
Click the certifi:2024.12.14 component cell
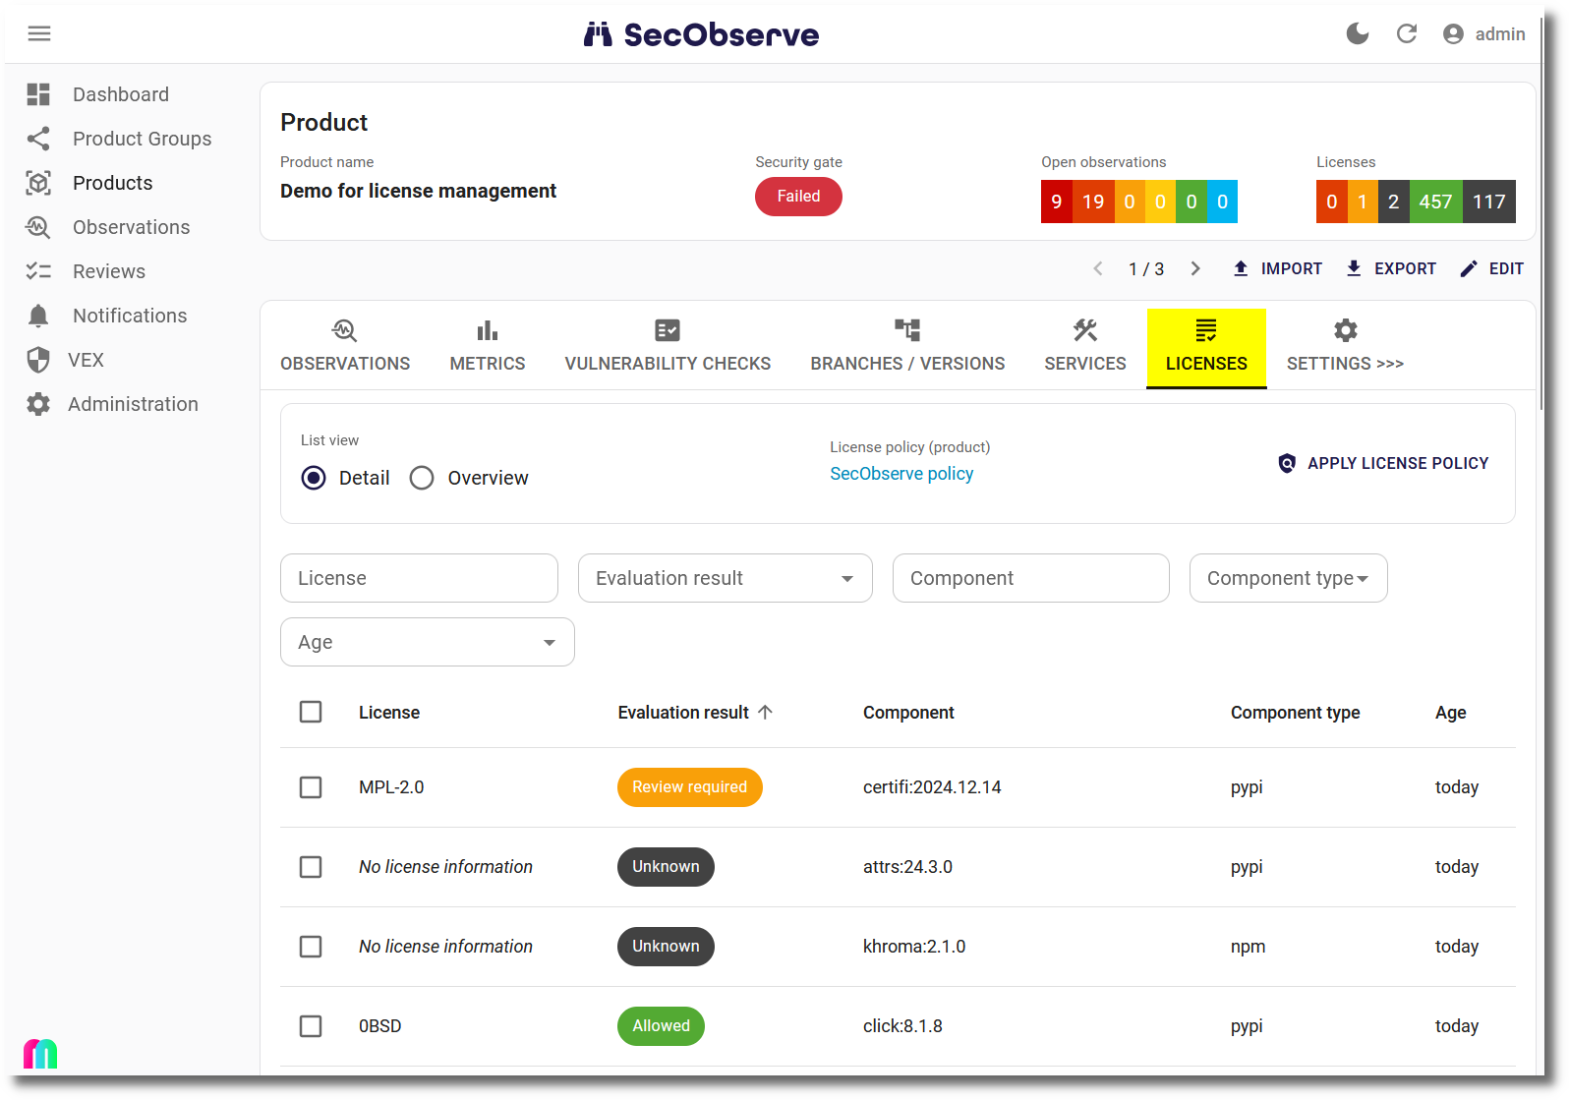[x=932, y=787]
